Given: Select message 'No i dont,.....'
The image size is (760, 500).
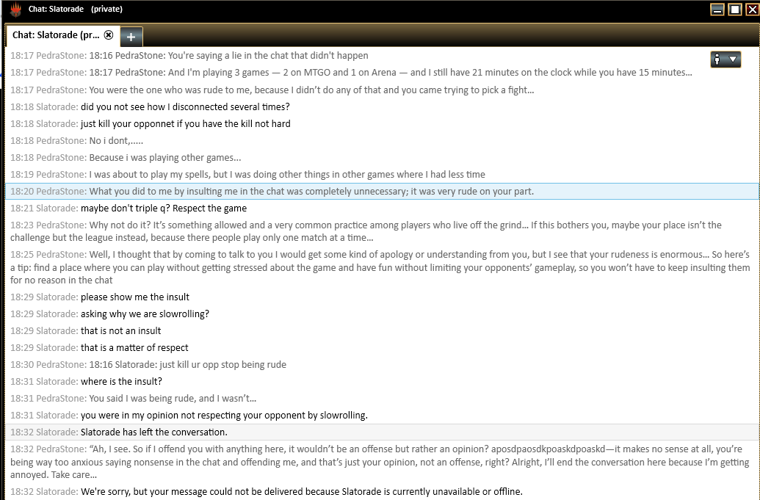Looking at the screenshot, I should [382, 141].
